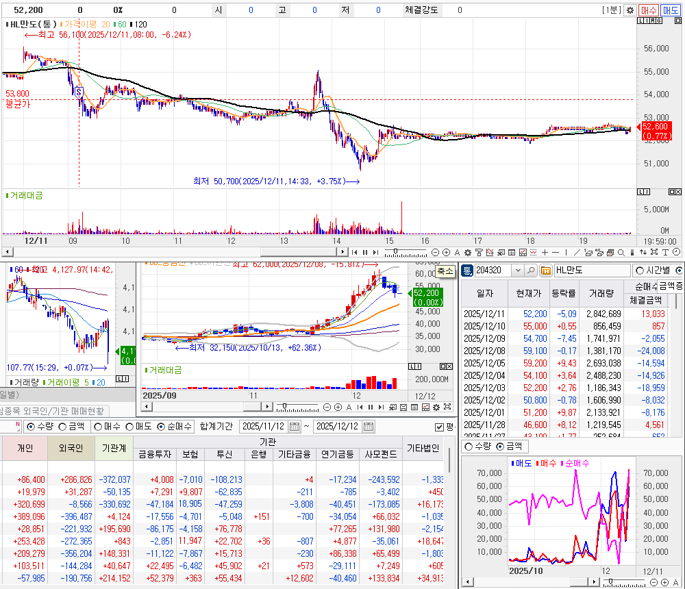
Task: Open start date calendar for 2025/11/12
Action: 295,427
